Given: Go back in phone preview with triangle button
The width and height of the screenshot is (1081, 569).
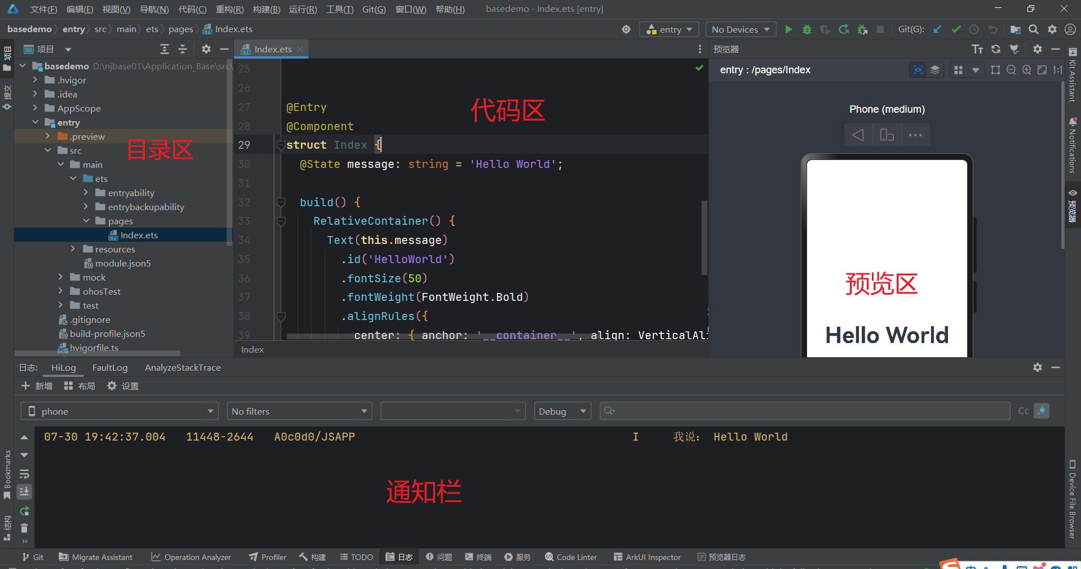Looking at the screenshot, I should coord(858,135).
